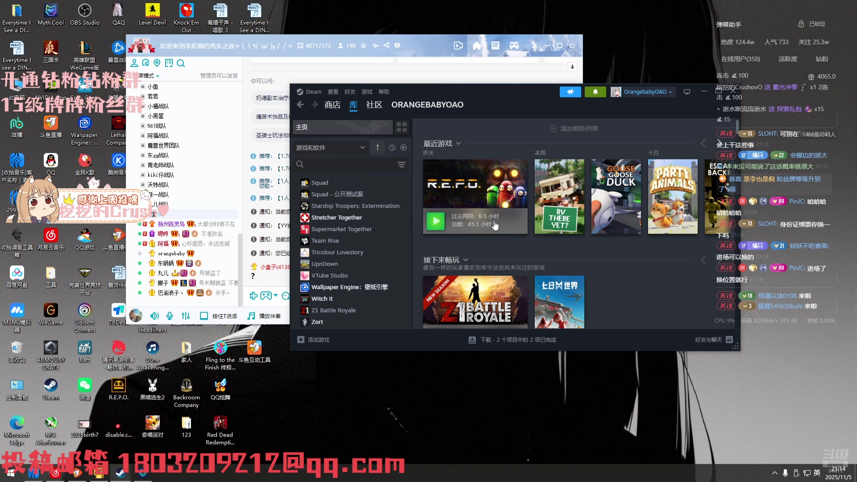Open the 接下来畅玩 dropdown arrow

tap(466, 259)
